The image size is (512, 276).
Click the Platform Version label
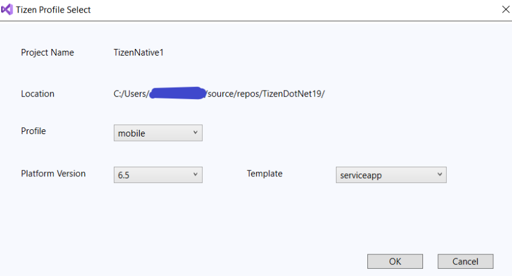53,173
